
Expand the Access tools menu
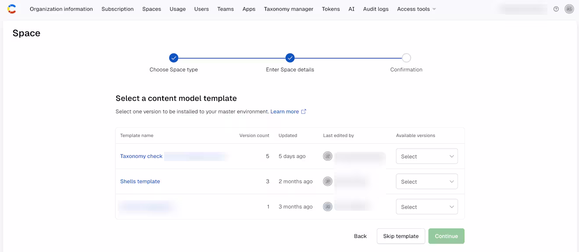(416, 9)
